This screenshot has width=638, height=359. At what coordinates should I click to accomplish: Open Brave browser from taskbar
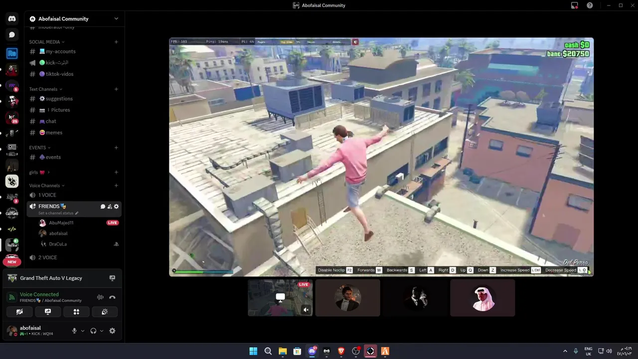click(341, 351)
